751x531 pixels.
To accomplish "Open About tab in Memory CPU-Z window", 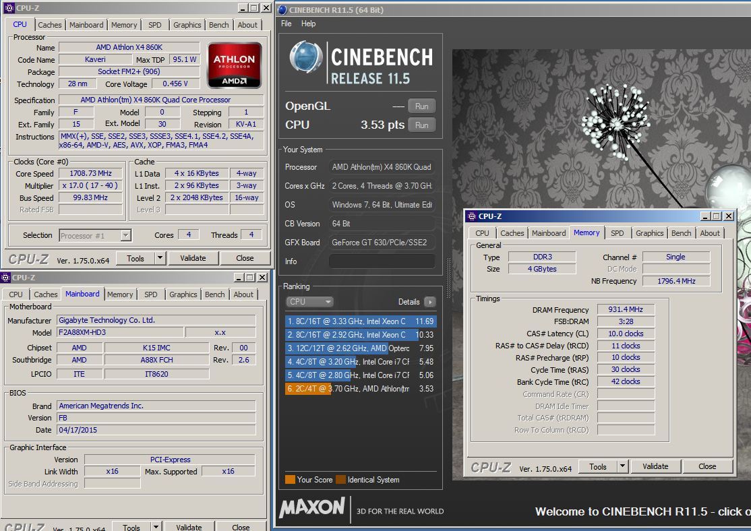I will (x=710, y=233).
